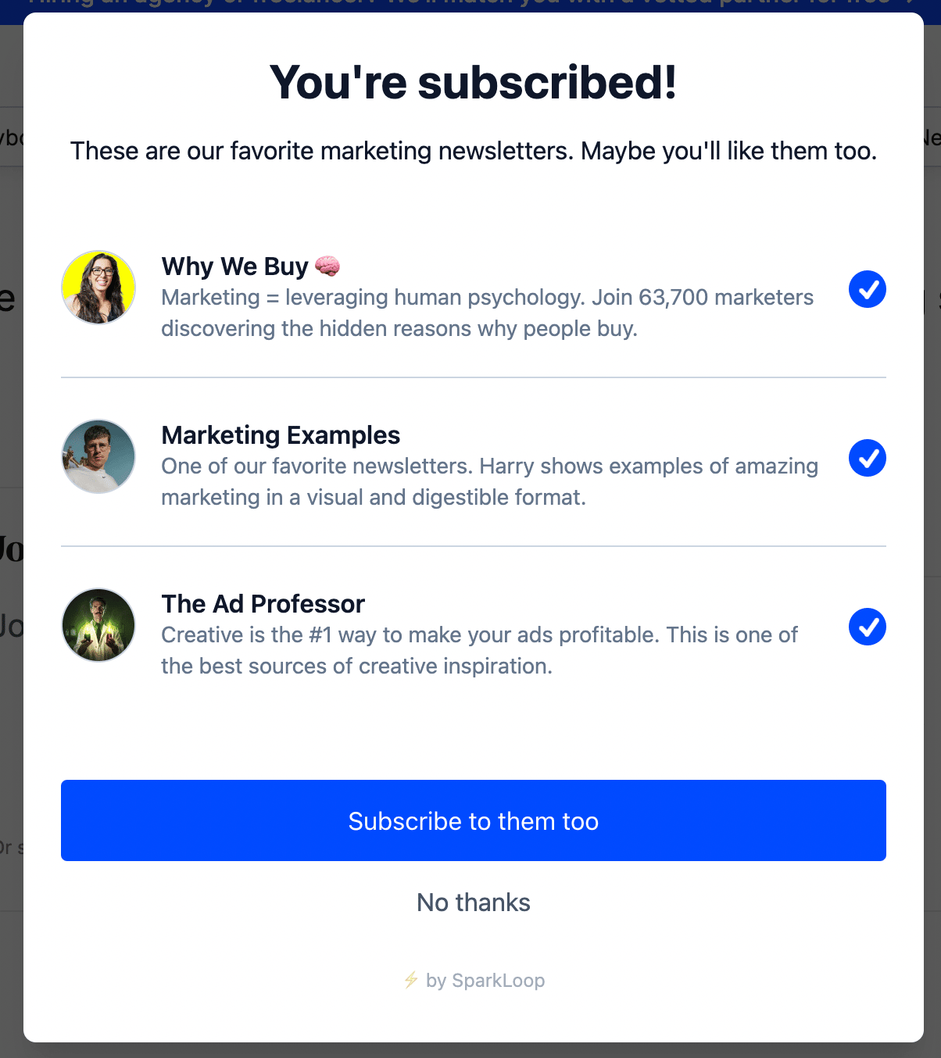This screenshot has width=941, height=1058.
Task: Click the Marketing Examples author avatar
Action: (x=98, y=456)
